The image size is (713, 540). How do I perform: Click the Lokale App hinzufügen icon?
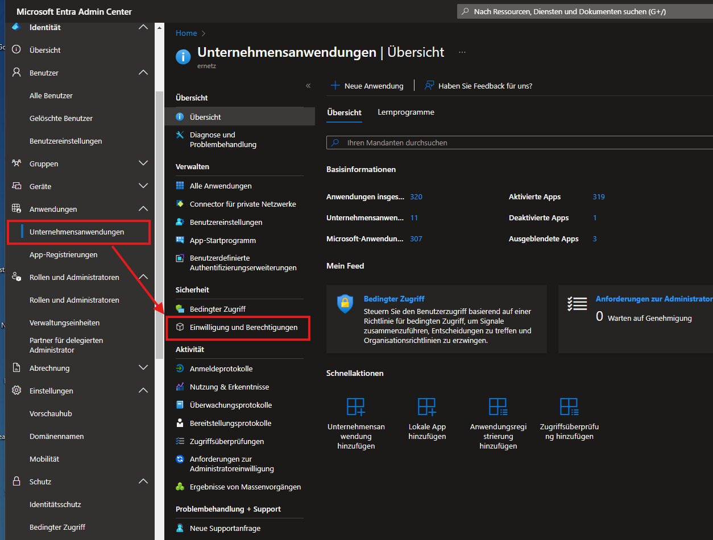pos(427,407)
